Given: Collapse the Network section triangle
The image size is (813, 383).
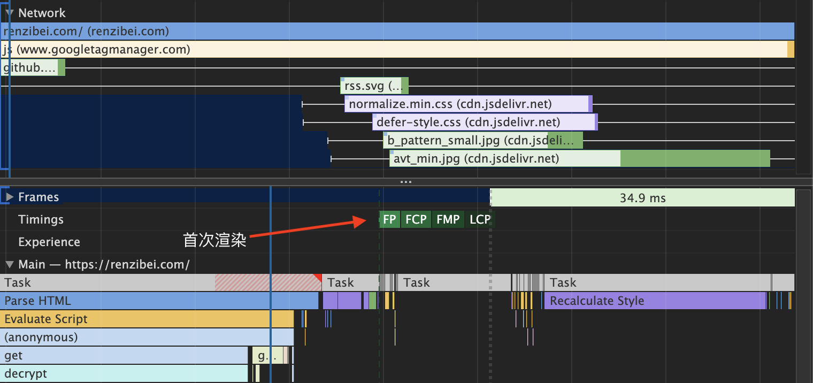Looking at the screenshot, I should click(x=9, y=13).
